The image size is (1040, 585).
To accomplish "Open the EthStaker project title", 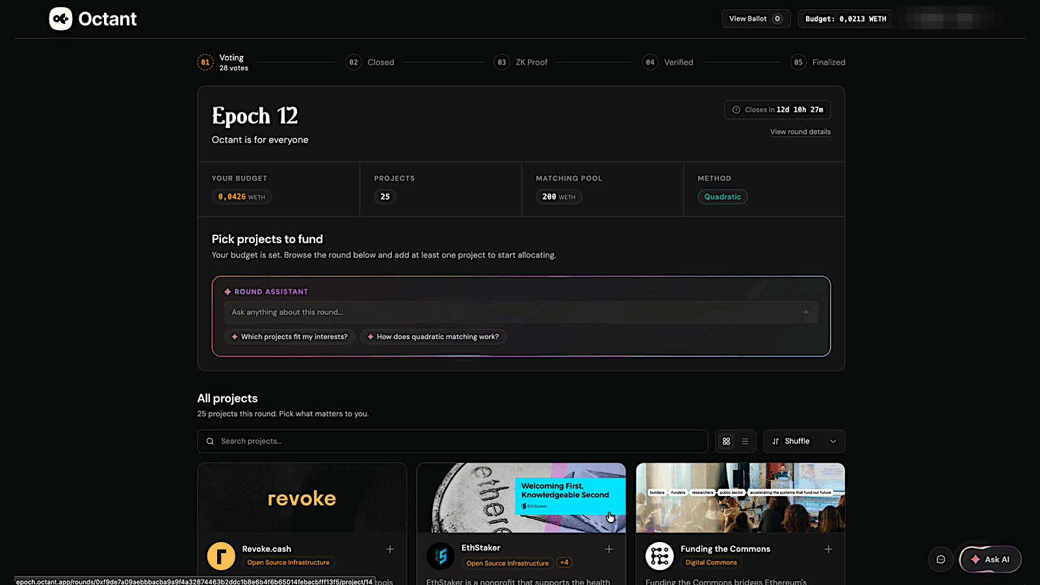I will click(x=481, y=548).
